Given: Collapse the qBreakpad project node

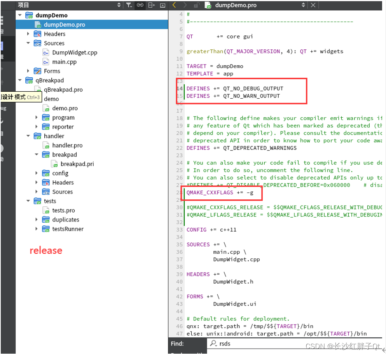Looking at the screenshot, I should pyautogui.click(x=20, y=80).
